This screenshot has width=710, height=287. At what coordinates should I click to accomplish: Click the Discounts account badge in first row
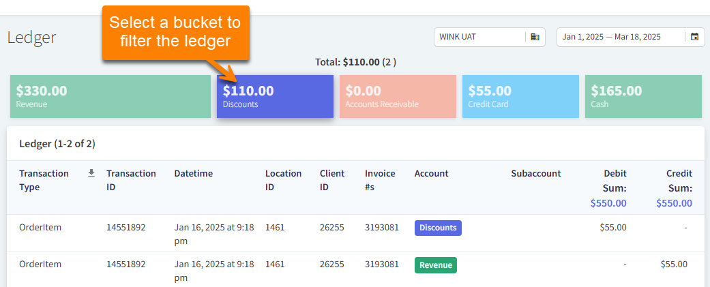click(438, 228)
